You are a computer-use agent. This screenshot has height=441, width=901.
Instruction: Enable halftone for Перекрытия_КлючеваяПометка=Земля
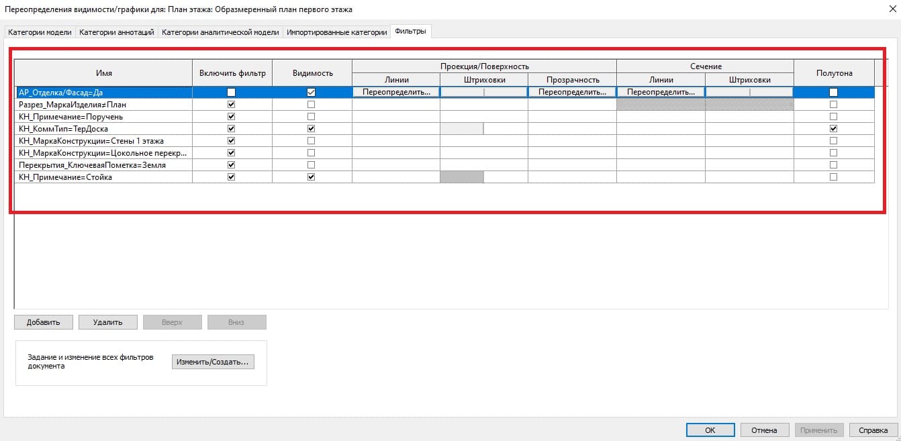click(833, 165)
